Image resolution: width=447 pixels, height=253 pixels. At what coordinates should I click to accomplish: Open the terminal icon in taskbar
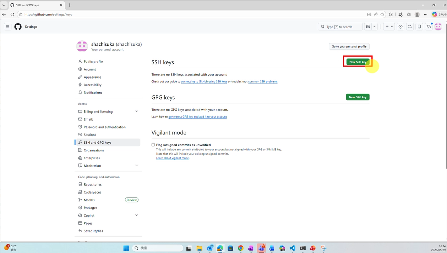pos(303,248)
